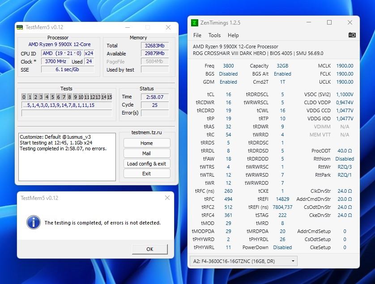Click the Clock field 3700 MHz
This screenshot has width=375, height=284.
[55, 61]
